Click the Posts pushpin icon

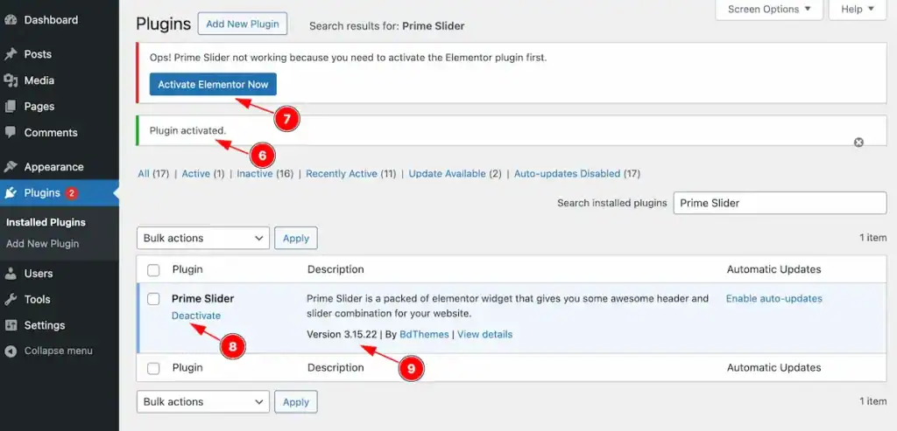(x=11, y=54)
